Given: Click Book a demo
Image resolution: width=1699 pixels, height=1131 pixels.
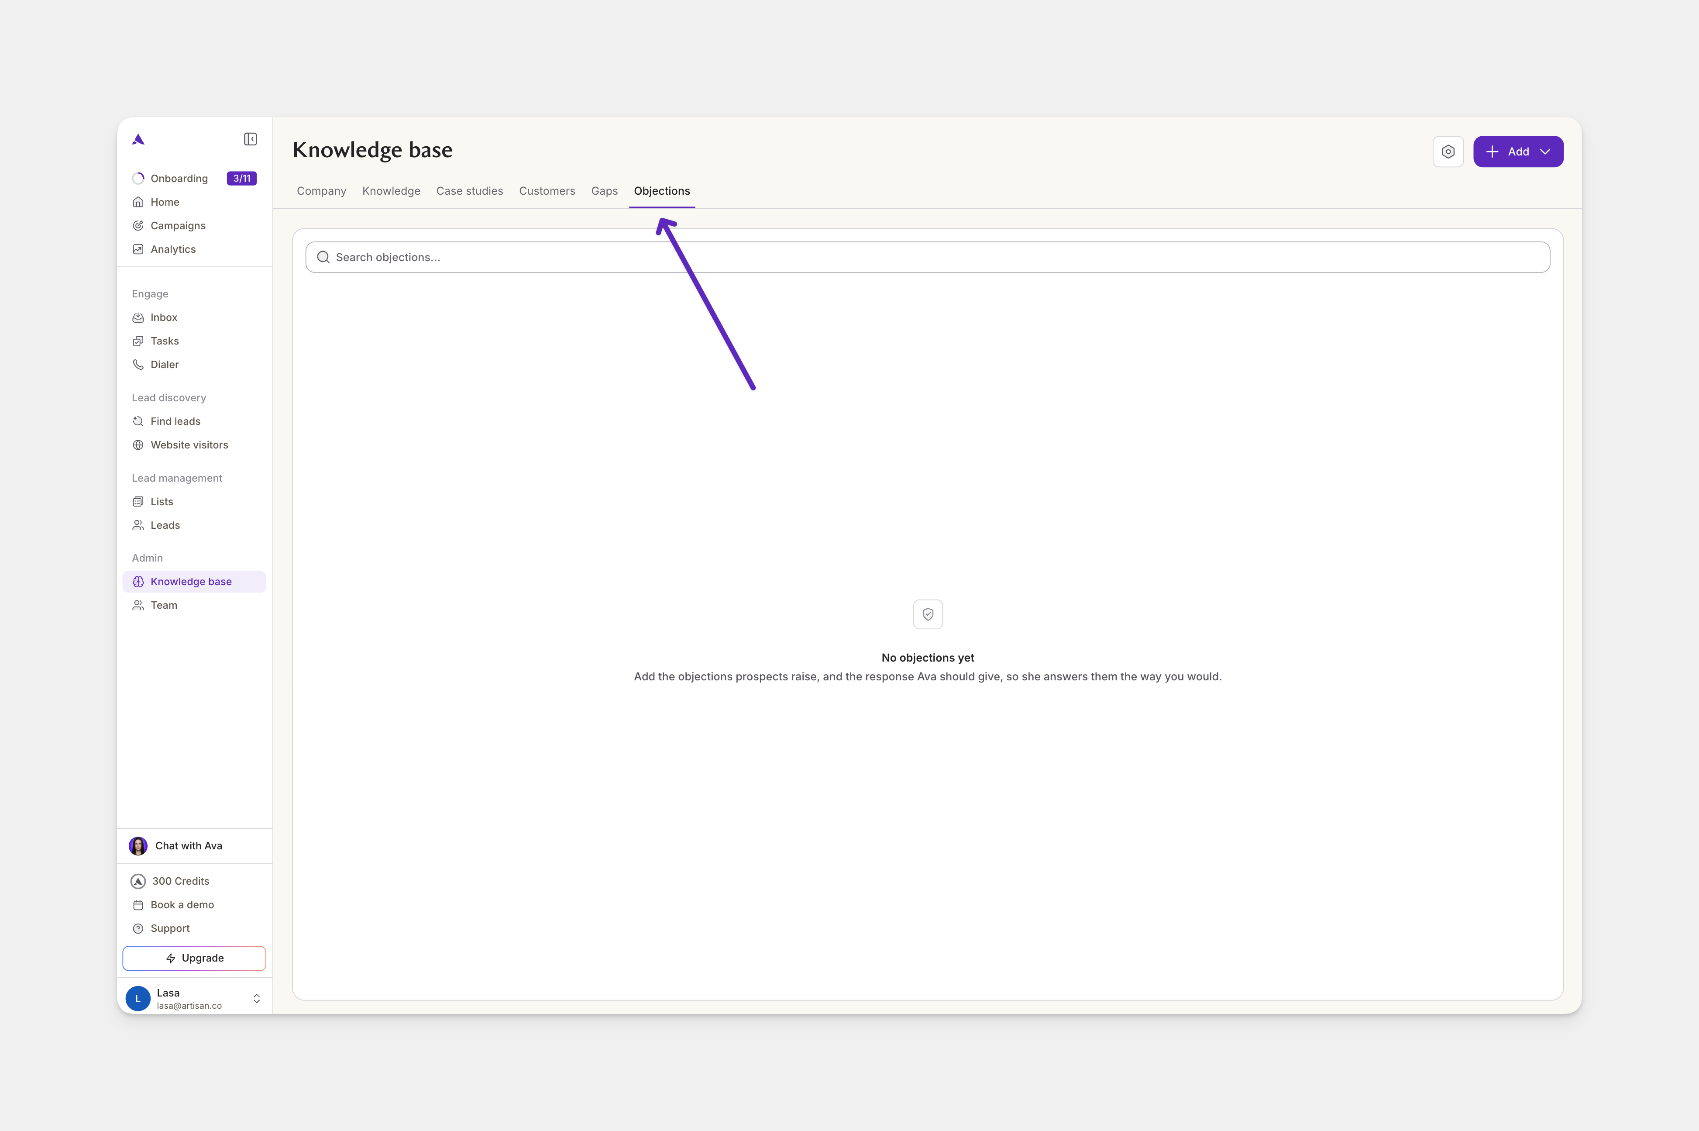Looking at the screenshot, I should pos(194,904).
